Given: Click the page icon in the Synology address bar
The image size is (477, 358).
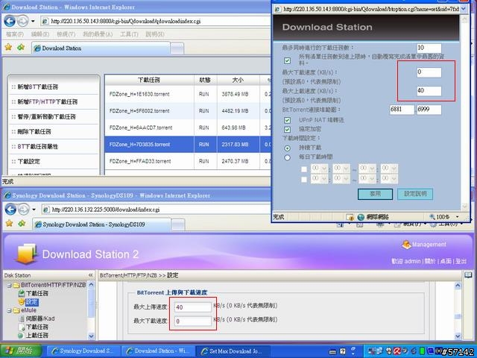Looking at the screenshot, I should (46, 210).
